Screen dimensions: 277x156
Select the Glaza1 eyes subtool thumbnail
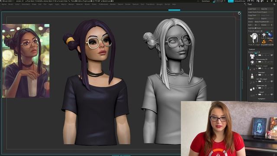tap(252, 89)
